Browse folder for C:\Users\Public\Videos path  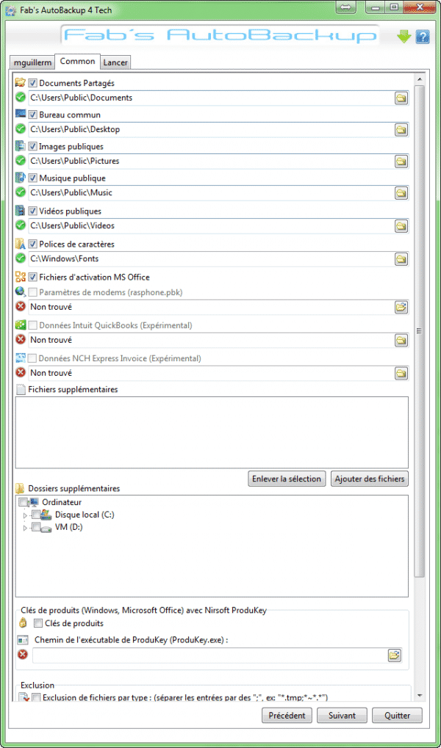tap(401, 226)
